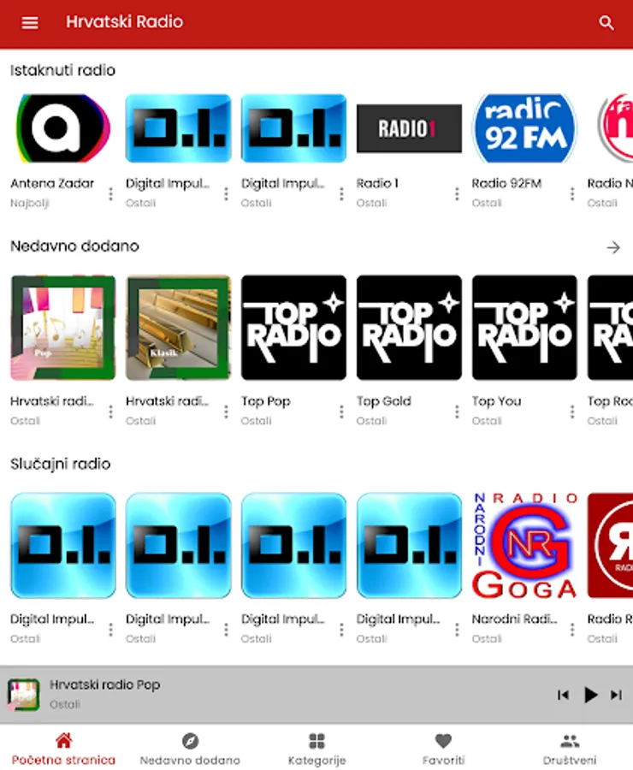Open the Kategorije tab
The width and height of the screenshot is (633, 770).
(x=316, y=749)
